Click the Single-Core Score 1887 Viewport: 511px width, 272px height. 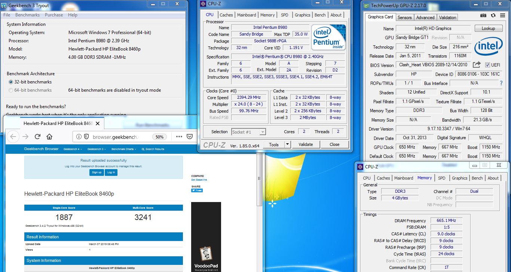(x=64, y=217)
